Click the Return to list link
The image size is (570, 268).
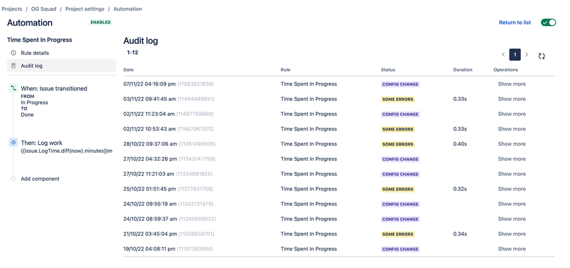(515, 22)
